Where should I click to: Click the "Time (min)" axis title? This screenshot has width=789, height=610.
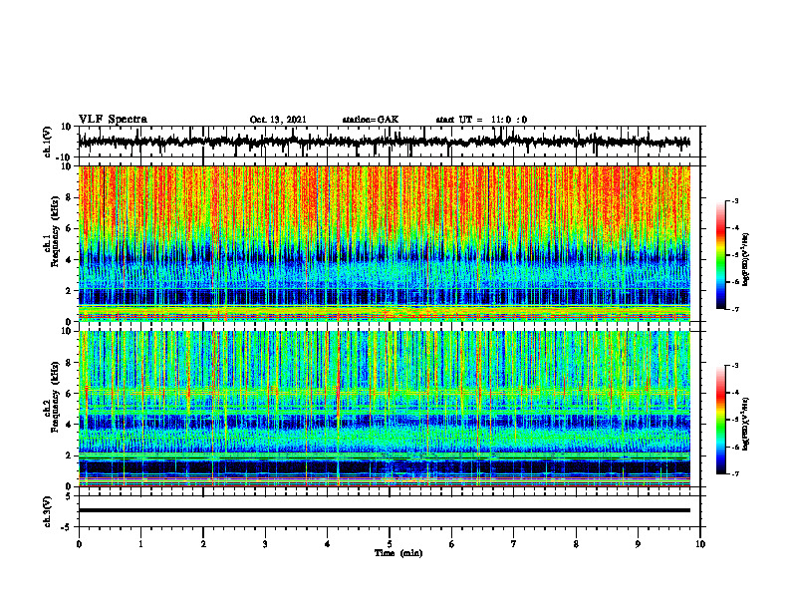click(398, 553)
